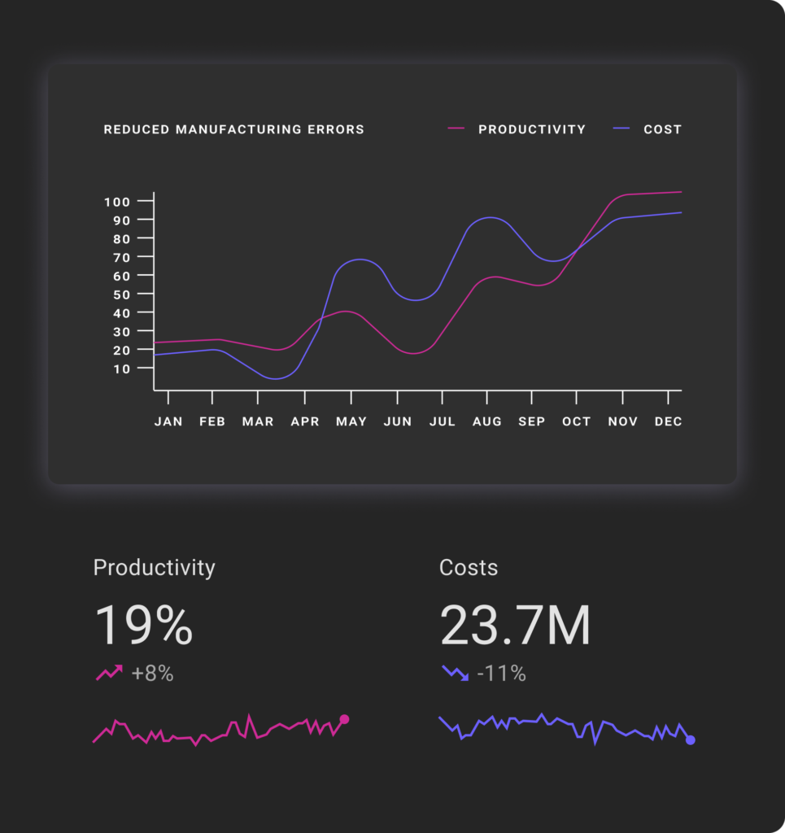Click the pink dot ending Productivity sparkline

pos(344,719)
